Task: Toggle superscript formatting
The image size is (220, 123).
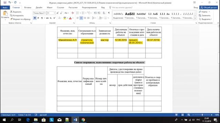Action: pos(54,18)
